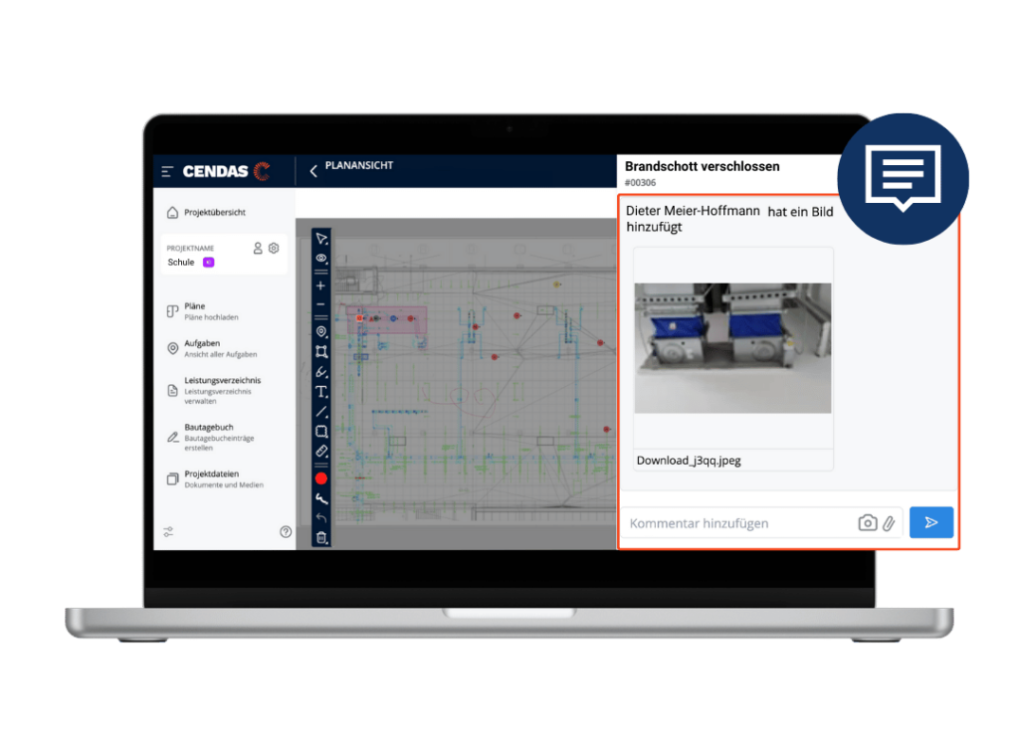1019x755 pixels.
Task: Attach a file with paperclip icon
Action: 889,523
